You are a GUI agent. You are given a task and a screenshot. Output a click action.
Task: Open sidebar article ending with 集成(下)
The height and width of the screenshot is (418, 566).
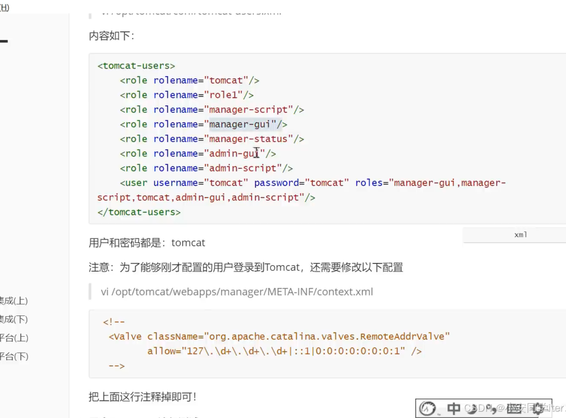14,320
